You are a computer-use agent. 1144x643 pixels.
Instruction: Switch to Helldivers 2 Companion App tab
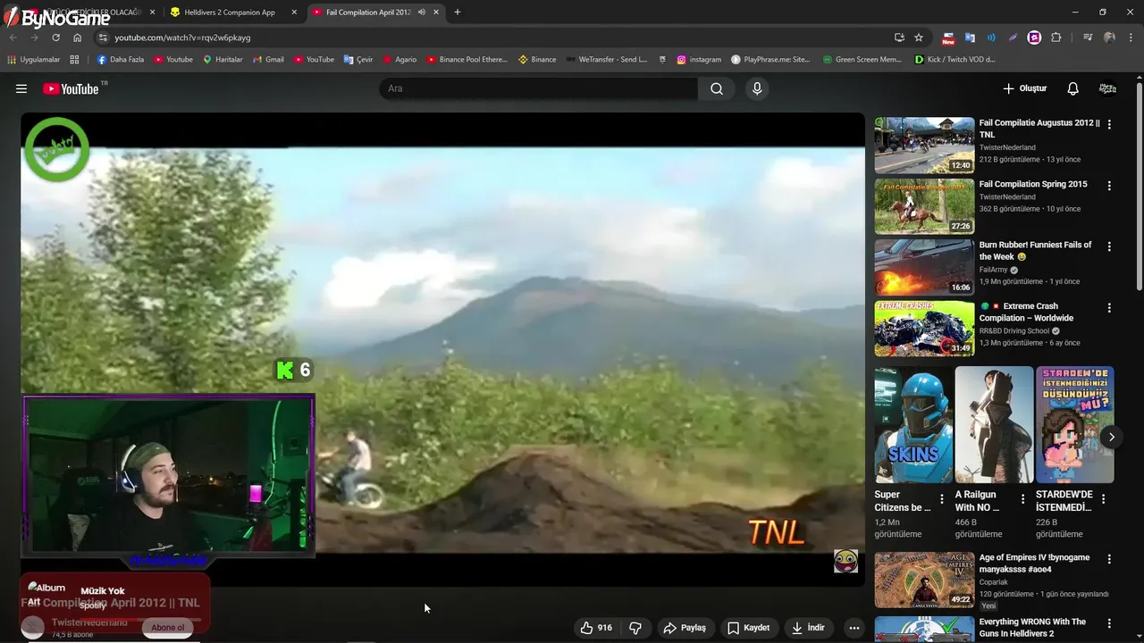point(229,13)
